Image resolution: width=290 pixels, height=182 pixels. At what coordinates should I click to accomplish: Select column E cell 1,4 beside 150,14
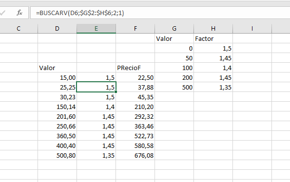click(96, 107)
